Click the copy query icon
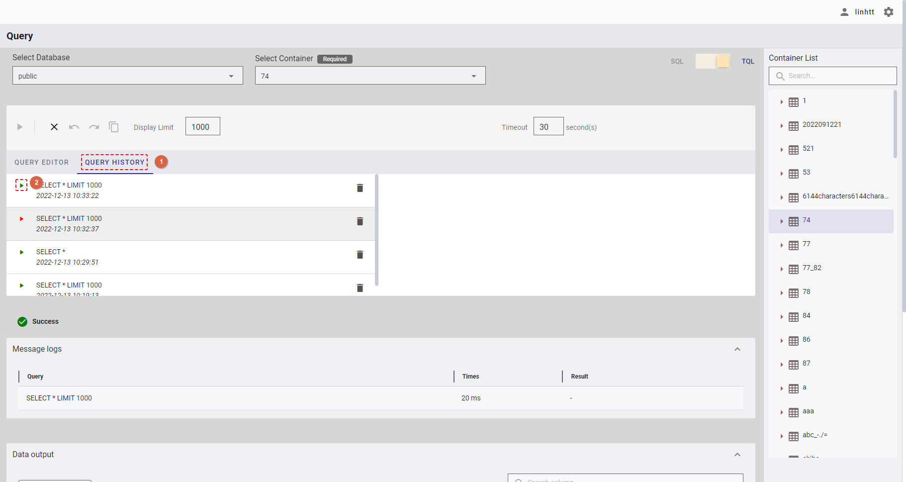Screen dimensions: 906x482 point(114,127)
